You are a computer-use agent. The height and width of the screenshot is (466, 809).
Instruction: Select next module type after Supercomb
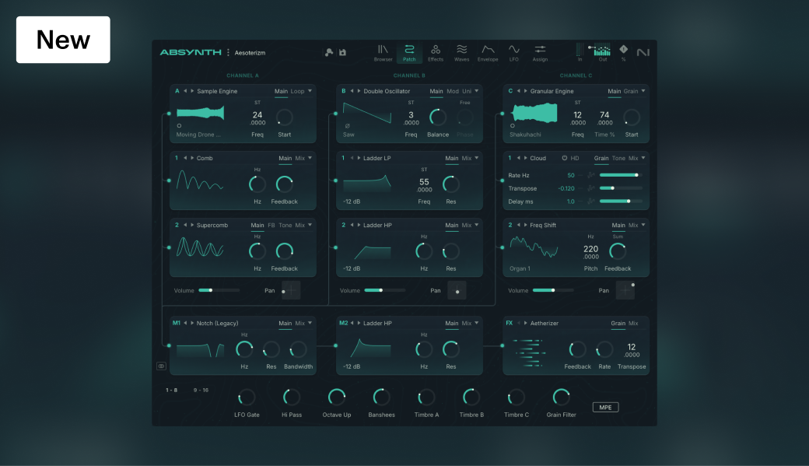(x=192, y=225)
